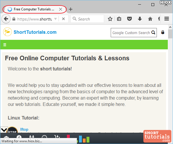Click the scrollbar up arrow
The height and width of the screenshot is (144, 173).
170,27
